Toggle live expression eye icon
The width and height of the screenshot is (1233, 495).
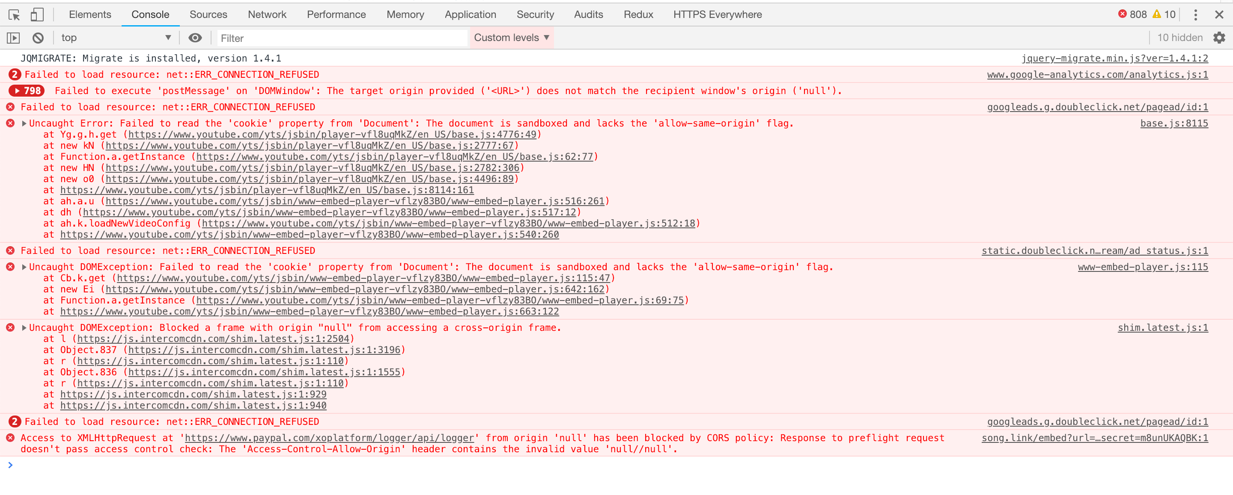pyautogui.click(x=195, y=38)
